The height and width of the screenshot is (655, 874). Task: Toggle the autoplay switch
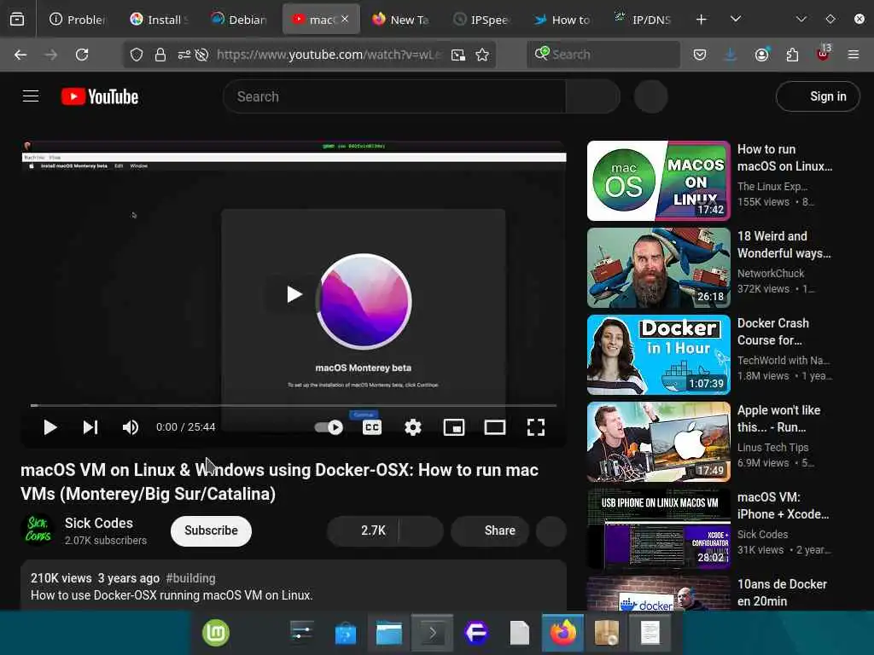[x=329, y=427]
